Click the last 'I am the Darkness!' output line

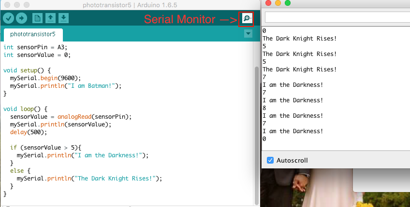coord(293,131)
